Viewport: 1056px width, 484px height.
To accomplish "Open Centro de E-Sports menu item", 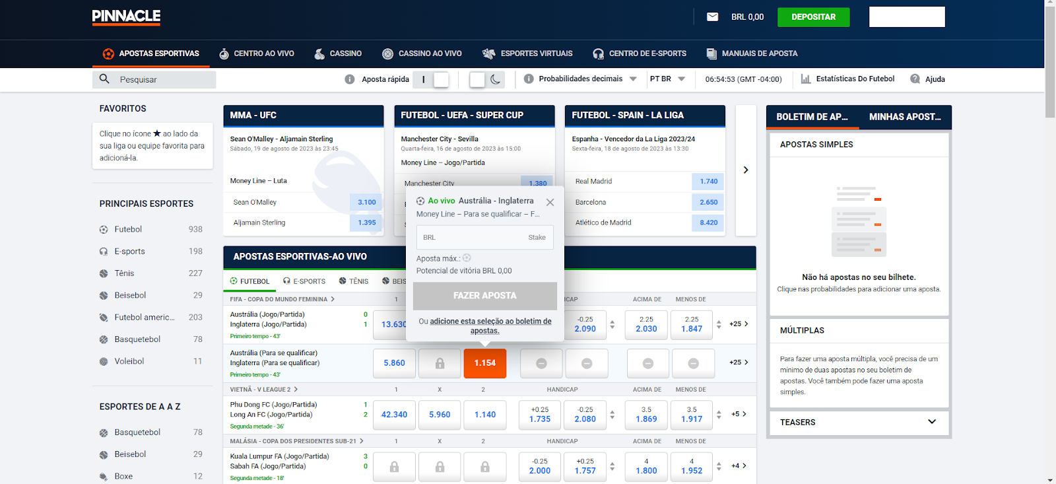I will coord(640,53).
